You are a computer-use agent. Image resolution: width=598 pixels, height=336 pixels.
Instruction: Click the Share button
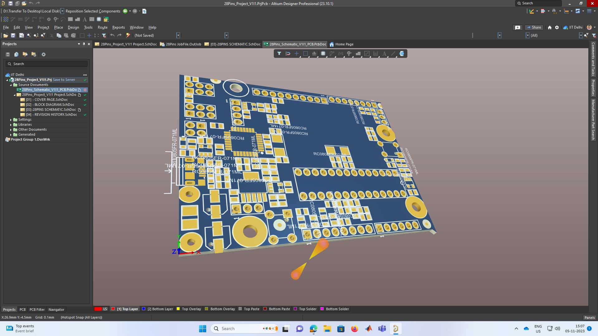pyautogui.click(x=534, y=27)
